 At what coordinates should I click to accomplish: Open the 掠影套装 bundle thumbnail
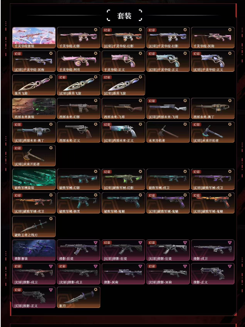[x=34, y=250]
